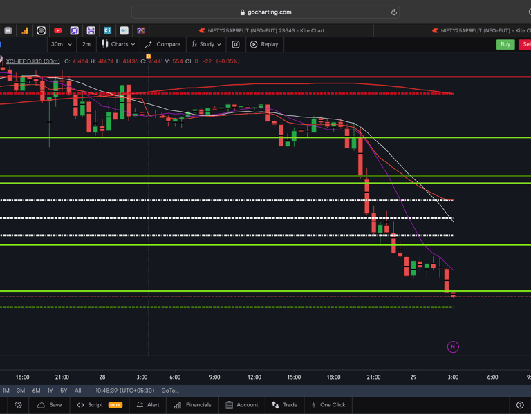The image size is (531, 414).
Task: Open the GoTo... date selector
Action: tap(170, 391)
